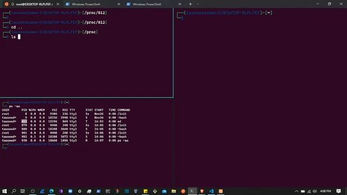The width and height of the screenshot is (347, 195).
Task: Open yellow Sticky Notes taskbar icon
Action: [x=145, y=191]
